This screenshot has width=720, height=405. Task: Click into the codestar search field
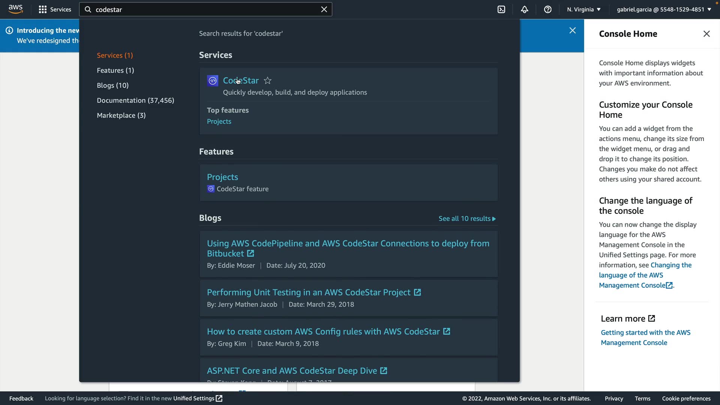[x=202, y=9]
